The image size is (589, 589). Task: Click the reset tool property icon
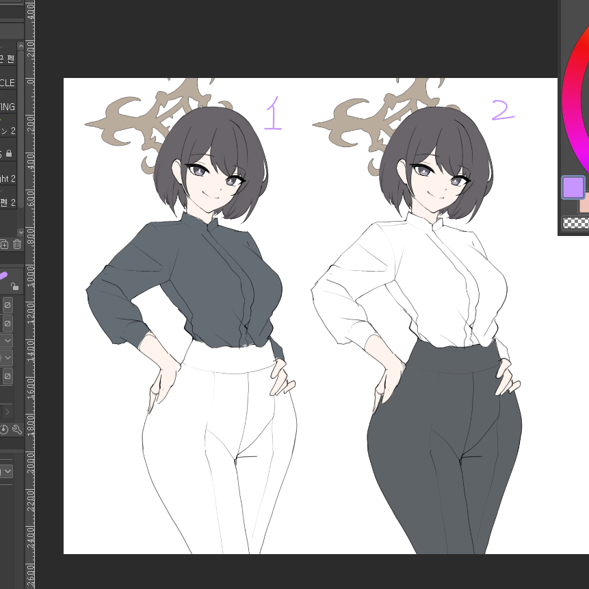3,430
